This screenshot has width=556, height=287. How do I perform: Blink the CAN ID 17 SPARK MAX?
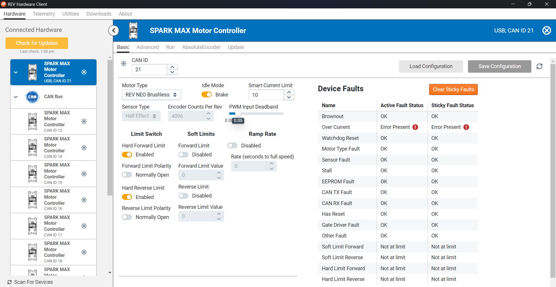click(x=84, y=226)
